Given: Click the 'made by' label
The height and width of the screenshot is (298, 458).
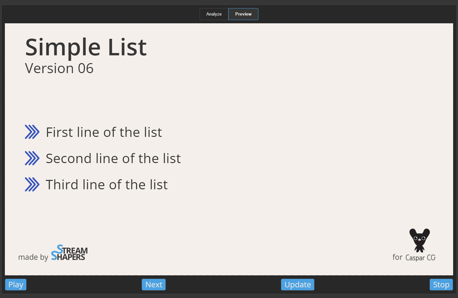Looking at the screenshot, I should point(33,257).
